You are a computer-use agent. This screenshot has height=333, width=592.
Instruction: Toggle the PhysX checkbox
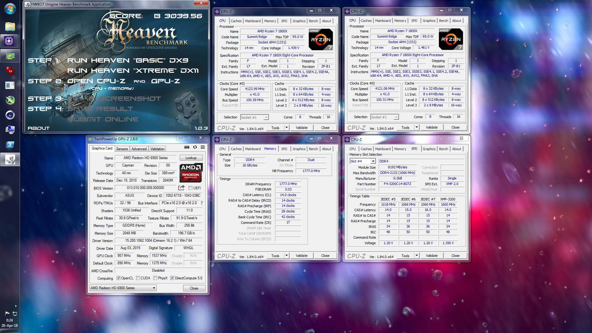click(155, 278)
